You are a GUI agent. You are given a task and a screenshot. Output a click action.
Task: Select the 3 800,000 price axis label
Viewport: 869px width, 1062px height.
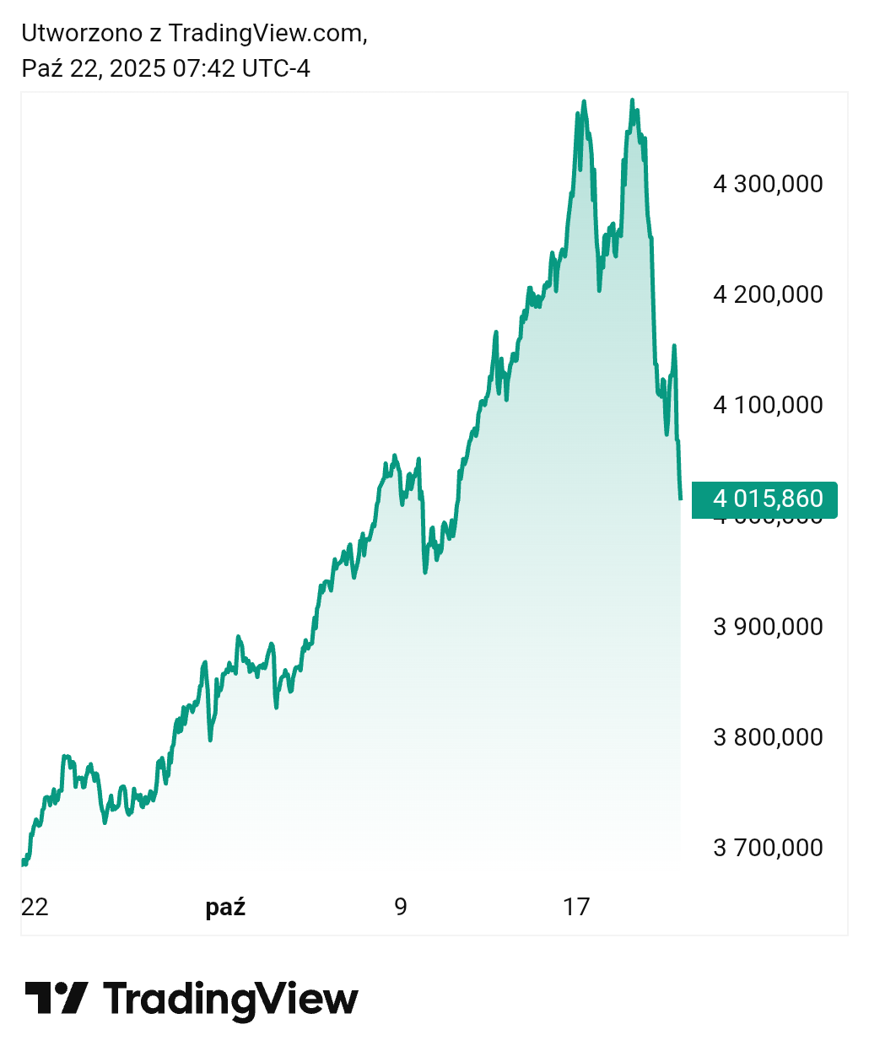click(x=768, y=737)
